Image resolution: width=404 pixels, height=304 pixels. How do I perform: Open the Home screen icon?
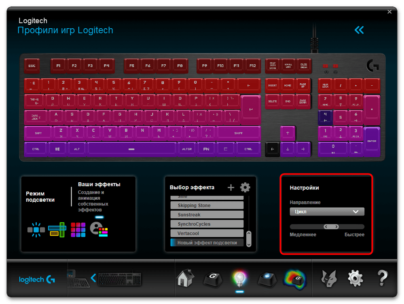coord(185,278)
